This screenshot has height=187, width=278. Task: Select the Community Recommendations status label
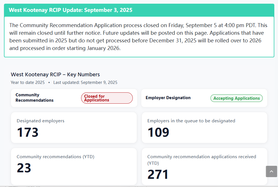point(34,98)
